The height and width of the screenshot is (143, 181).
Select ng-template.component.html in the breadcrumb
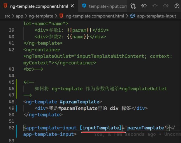(95, 16)
